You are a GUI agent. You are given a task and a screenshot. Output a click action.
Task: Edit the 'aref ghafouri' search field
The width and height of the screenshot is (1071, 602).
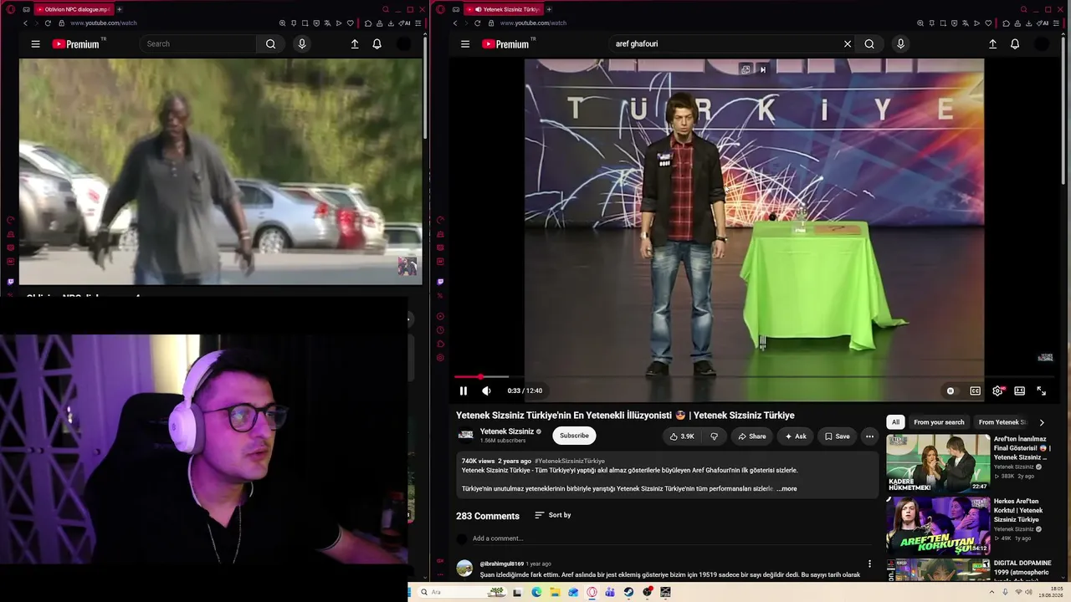726,44
